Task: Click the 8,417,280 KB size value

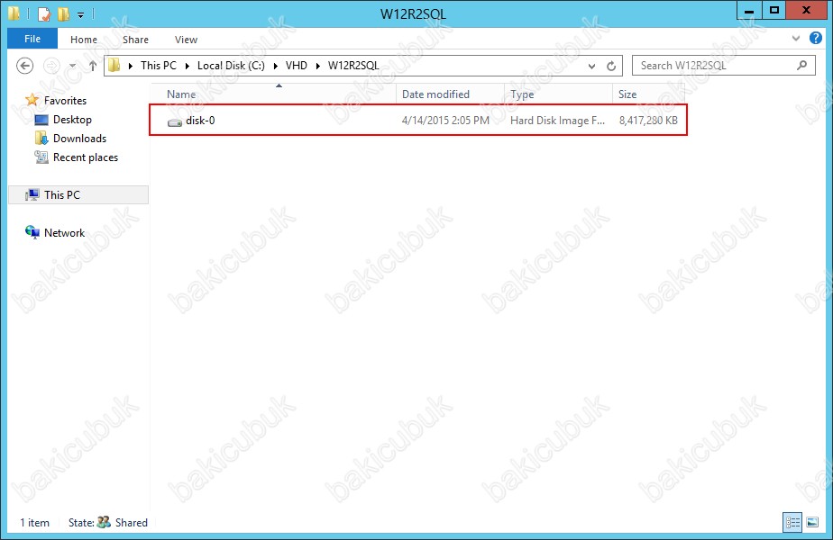Action: click(x=648, y=121)
